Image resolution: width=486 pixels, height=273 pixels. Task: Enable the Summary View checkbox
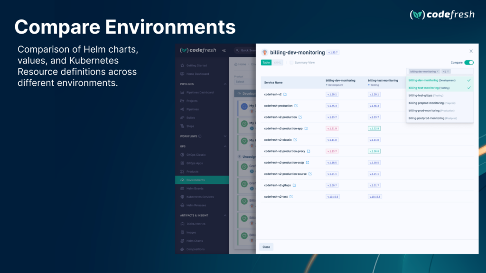point(291,63)
